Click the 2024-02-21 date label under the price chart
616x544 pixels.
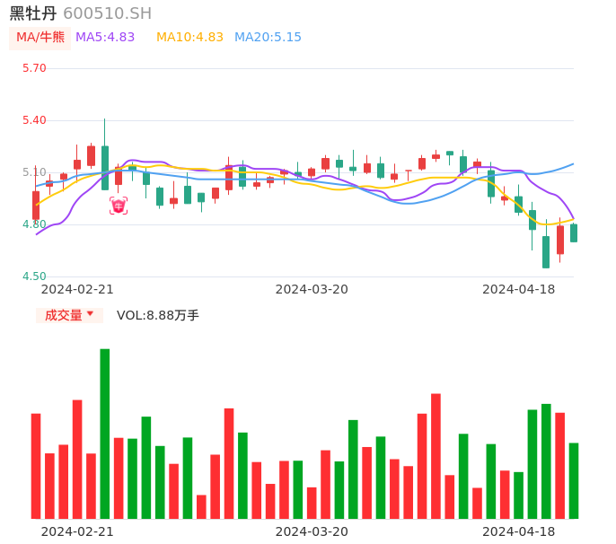(x=77, y=289)
